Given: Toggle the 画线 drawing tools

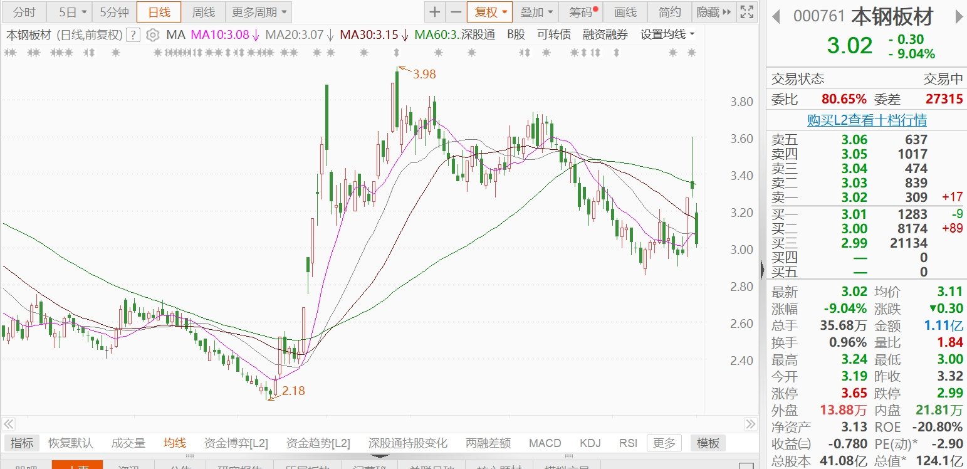Looking at the screenshot, I should [x=625, y=12].
